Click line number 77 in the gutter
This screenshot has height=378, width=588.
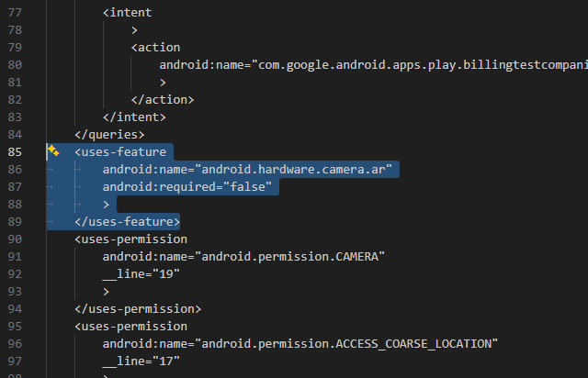14,14
